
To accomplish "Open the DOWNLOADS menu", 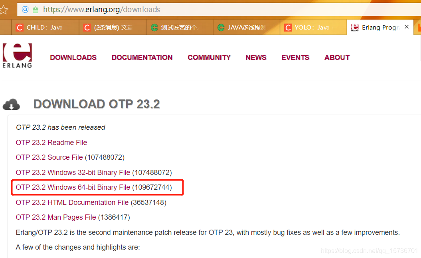I will [73, 57].
